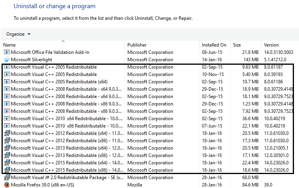Screen dimensions: 299x188
Task: Click the 84.6 MB size value
Action: click(x=250, y=185)
